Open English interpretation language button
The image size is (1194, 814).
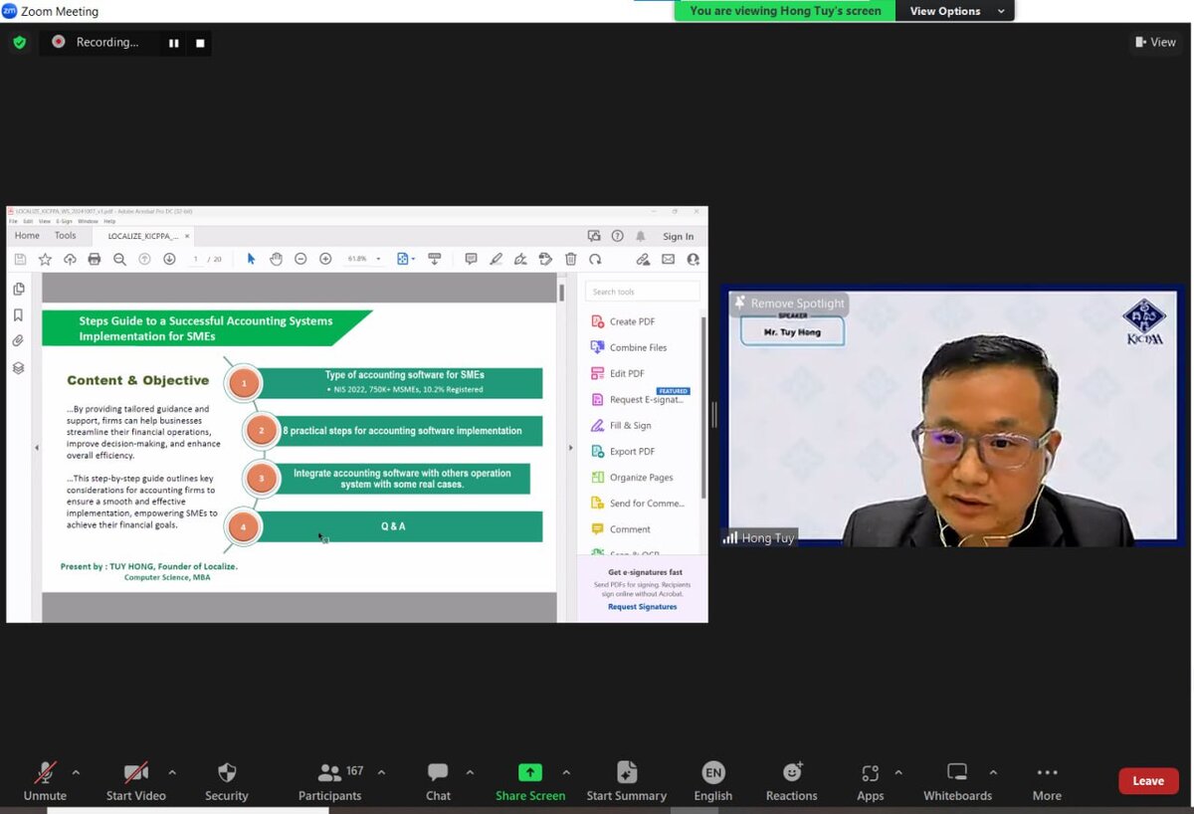[x=713, y=782]
